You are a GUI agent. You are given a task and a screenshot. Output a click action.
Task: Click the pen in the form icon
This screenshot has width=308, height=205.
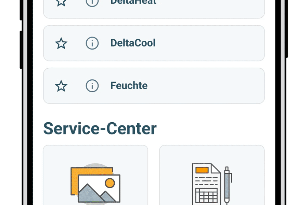[227, 184]
